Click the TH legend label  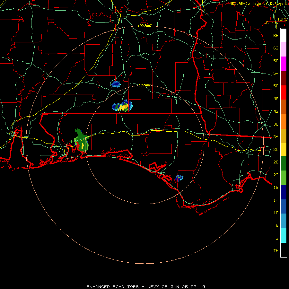(x=276, y=251)
